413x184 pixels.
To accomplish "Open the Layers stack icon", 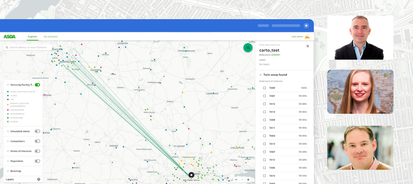I will coord(39,179).
